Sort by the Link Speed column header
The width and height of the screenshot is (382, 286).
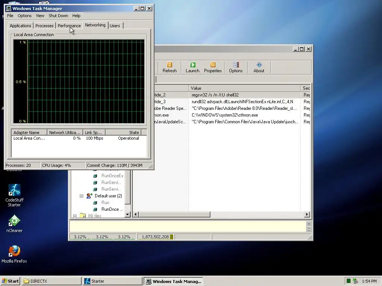pyautogui.click(x=94, y=133)
